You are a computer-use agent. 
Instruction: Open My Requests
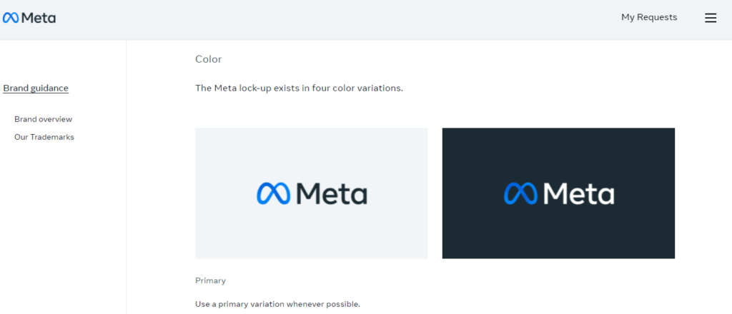pos(649,17)
